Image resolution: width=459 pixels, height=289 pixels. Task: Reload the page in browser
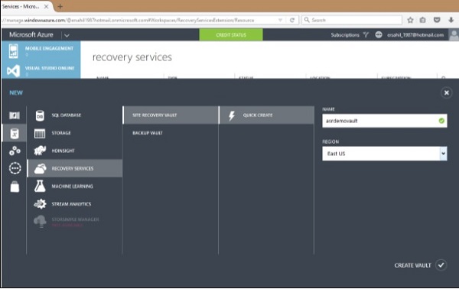pos(292,20)
